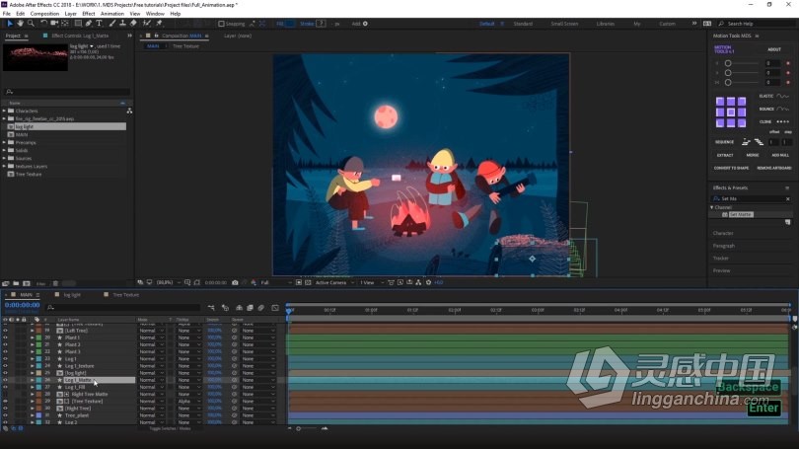Select the Rotation tool
799x449 pixels.
(x=43, y=24)
